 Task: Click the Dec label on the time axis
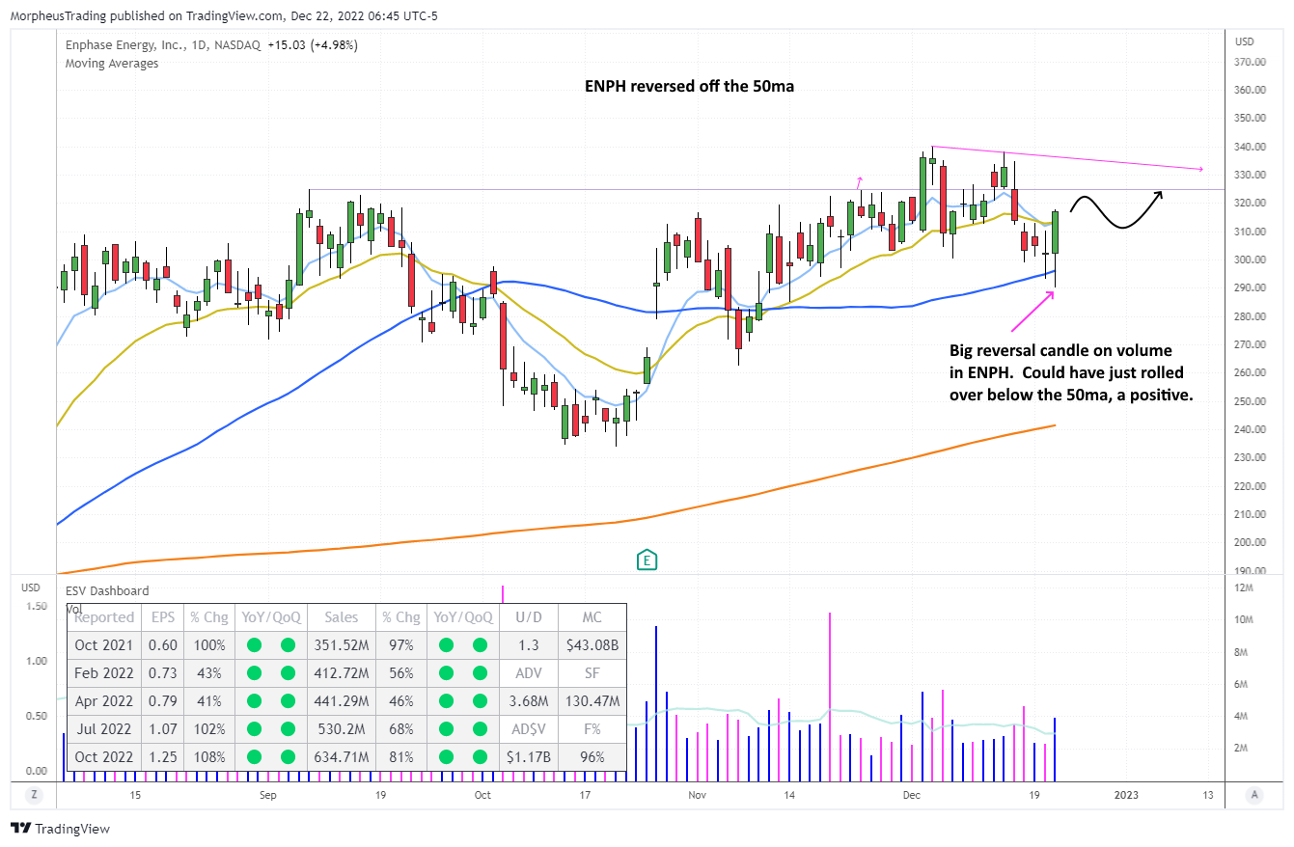(x=911, y=795)
